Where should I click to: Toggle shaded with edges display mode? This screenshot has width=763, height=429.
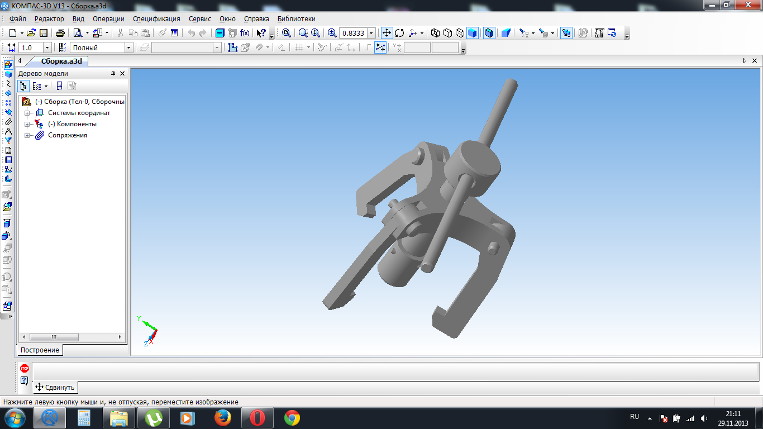point(489,33)
